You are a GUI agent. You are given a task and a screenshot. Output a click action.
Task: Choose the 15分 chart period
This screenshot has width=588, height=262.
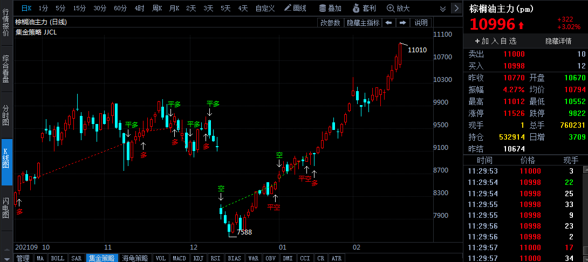[x=79, y=8]
